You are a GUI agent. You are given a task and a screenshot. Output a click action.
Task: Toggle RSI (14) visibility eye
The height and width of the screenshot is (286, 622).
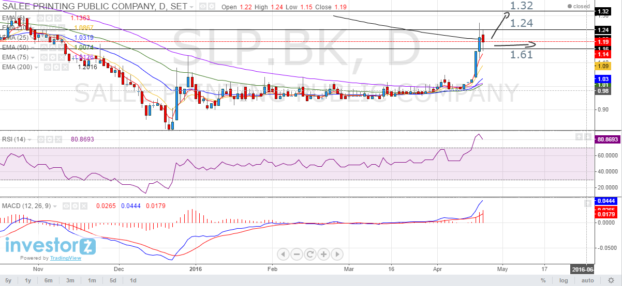pos(42,139)
